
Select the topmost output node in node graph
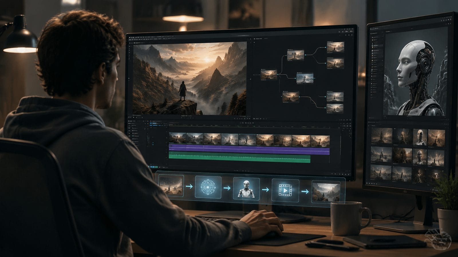[x=335, y=47]
